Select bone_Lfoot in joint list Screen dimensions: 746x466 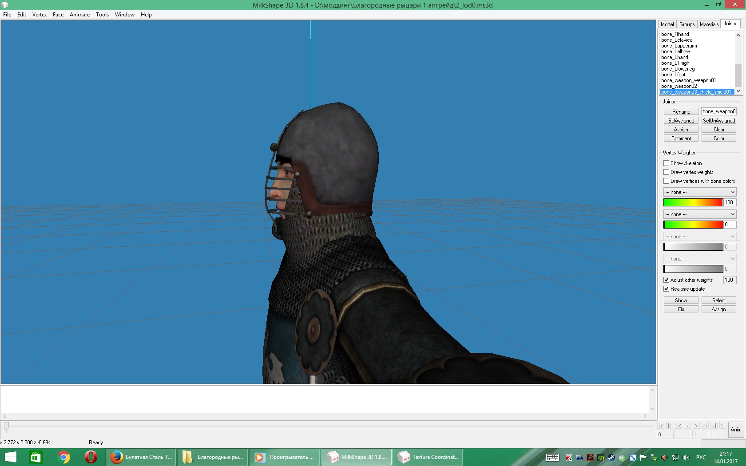pyautogui.click(x=673, y=75)
